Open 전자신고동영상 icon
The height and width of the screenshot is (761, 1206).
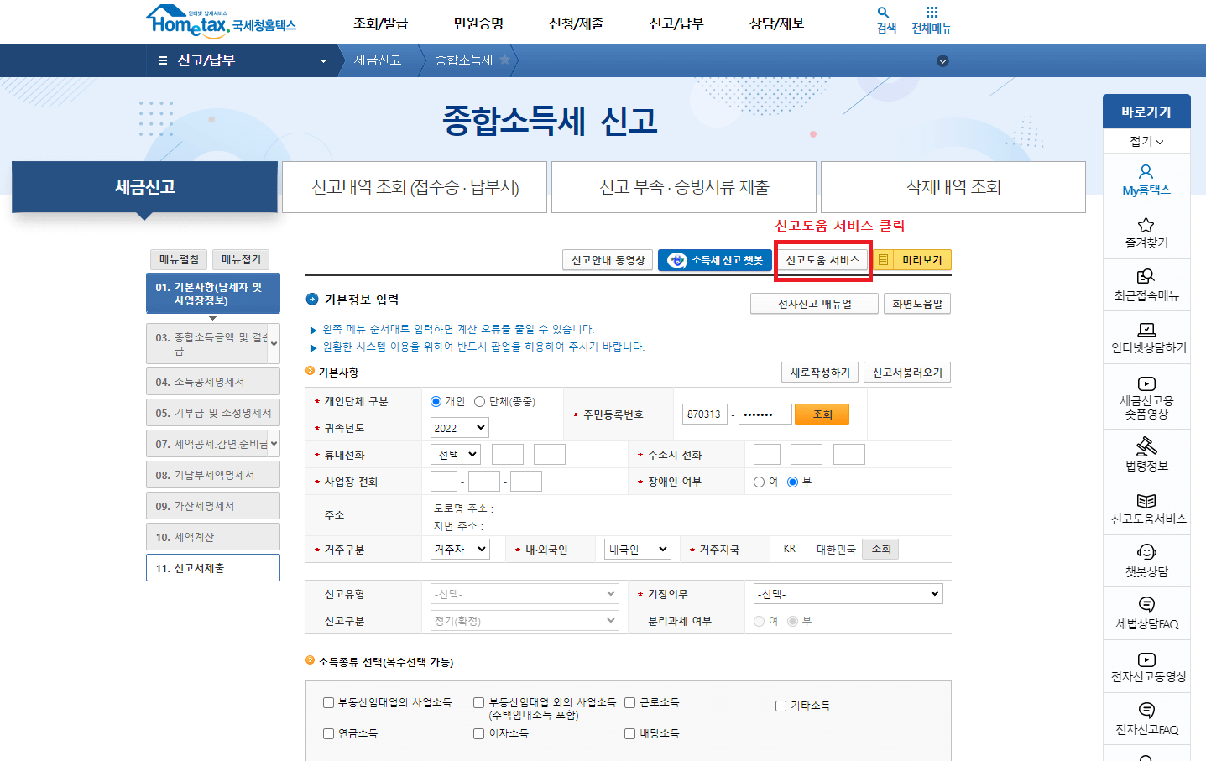pyautogui.click(x=1146, y=659)
